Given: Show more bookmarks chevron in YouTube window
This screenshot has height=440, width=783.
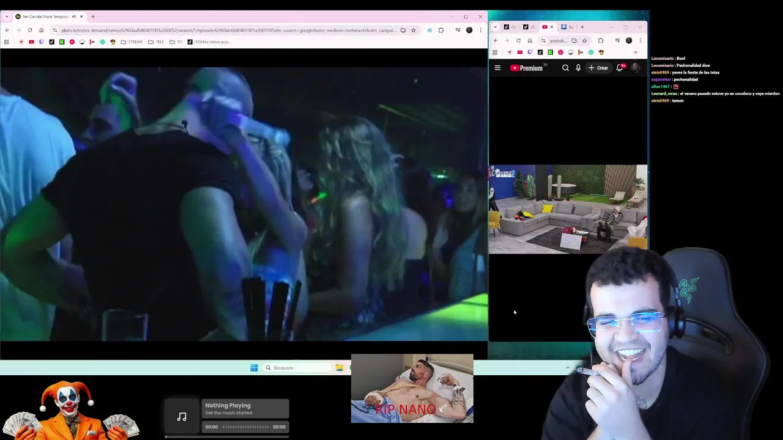Looking at the screenshot, I should 635,52.
